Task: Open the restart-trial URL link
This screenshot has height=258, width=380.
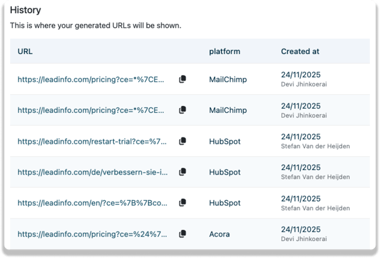Action: 92,141
